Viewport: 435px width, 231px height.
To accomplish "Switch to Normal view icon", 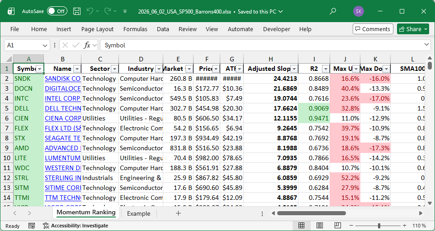I will [x=301, y=226].
